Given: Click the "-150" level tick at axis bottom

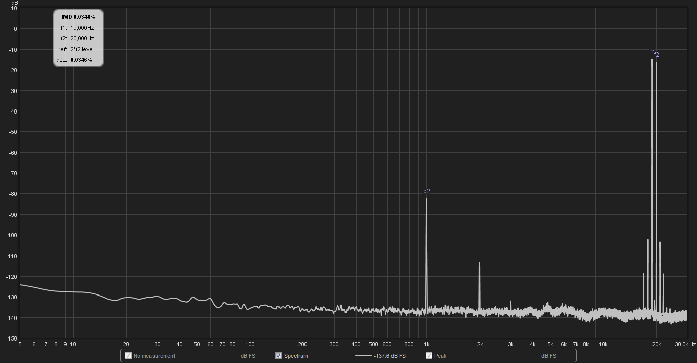Looking at the screenshot, I should pyautogui.click(x=11, y=338).
